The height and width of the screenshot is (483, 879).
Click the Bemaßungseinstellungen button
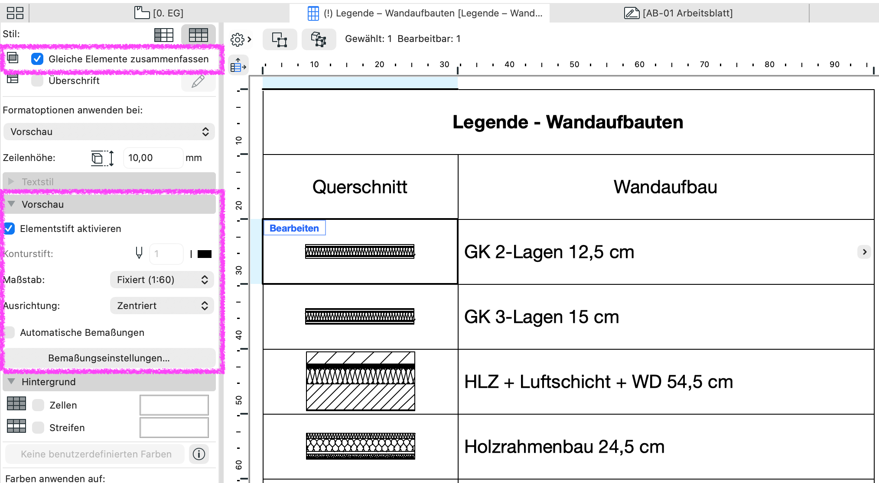(x=109, y=358)
